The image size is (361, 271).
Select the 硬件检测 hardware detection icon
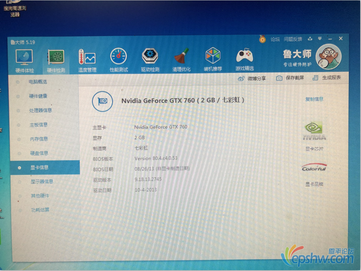[x=56, y=61]
